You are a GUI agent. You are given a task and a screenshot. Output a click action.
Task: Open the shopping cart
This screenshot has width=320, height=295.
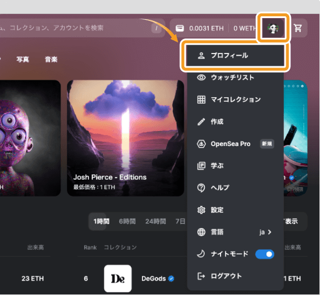point(298,28)
